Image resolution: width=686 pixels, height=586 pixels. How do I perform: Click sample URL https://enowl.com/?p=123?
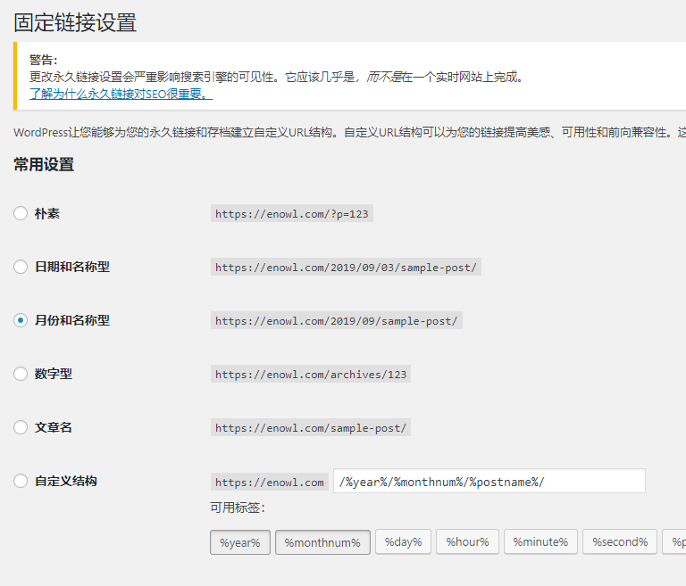[x=292, y=214]
